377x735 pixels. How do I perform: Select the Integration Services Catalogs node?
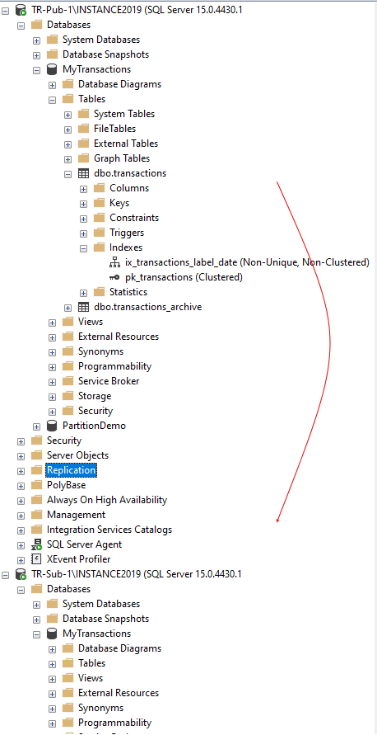109,530
